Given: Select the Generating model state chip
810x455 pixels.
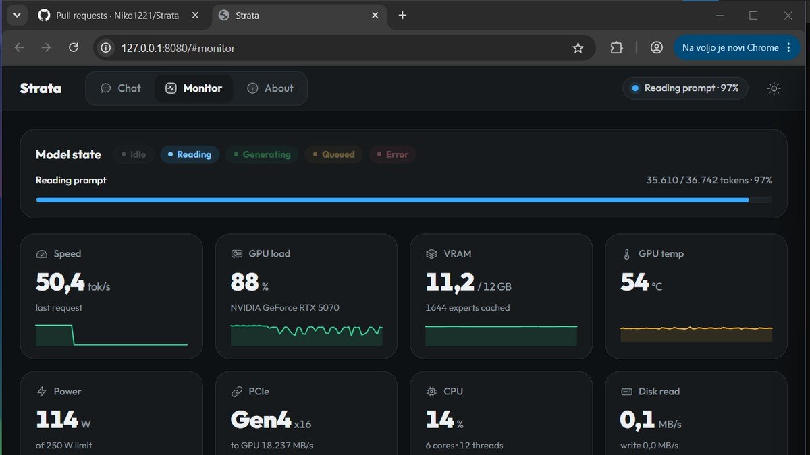Looking at the screenshot, I should click(x=262, y=154).
